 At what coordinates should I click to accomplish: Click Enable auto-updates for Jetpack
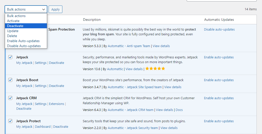[219, 57]
